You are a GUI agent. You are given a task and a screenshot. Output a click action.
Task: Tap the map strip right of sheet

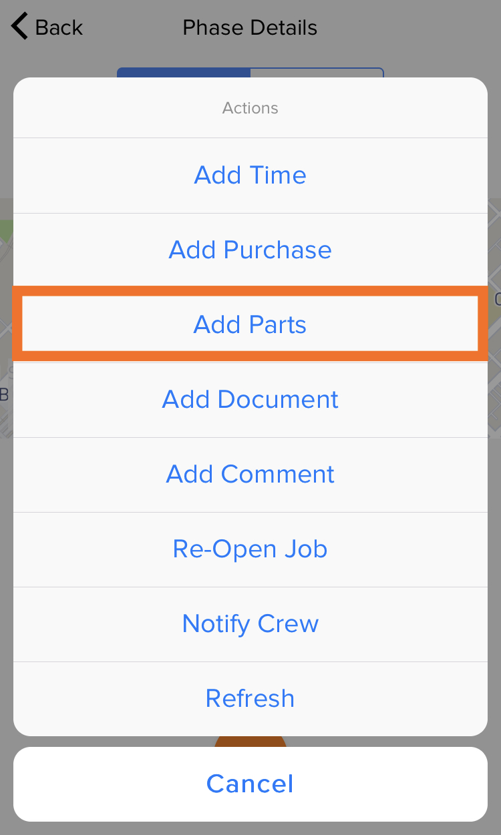pyautogui.click(x=494, y=318)
